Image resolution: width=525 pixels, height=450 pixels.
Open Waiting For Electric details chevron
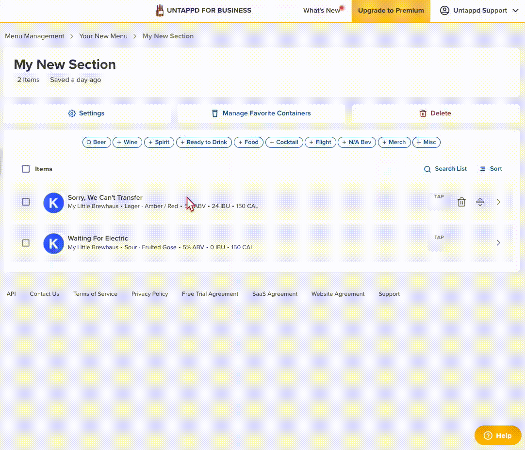click(498, 243)
